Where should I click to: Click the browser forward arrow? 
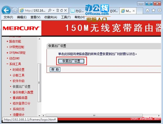pos(15,10)
